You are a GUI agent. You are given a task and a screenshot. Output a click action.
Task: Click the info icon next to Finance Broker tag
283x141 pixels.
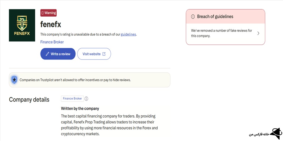click(x=86, y=99)
